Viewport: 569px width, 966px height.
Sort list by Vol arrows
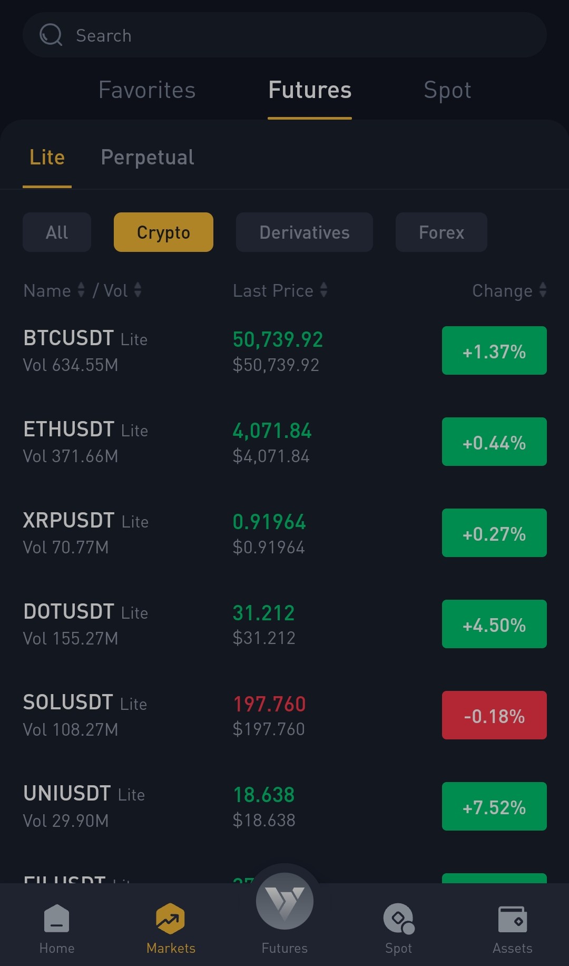pos(138,290)
